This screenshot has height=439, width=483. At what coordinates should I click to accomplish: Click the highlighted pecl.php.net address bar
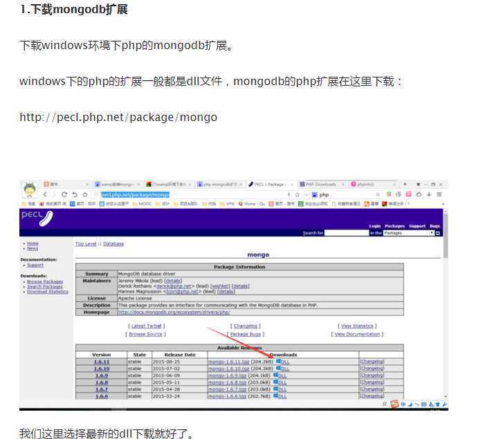(x=135, y=194)
